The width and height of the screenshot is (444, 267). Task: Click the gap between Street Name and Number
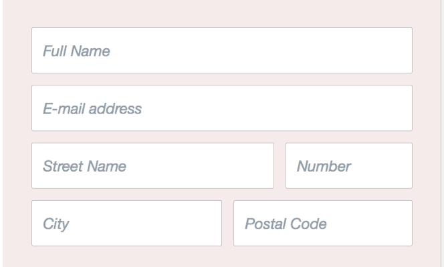click(280, 166)
